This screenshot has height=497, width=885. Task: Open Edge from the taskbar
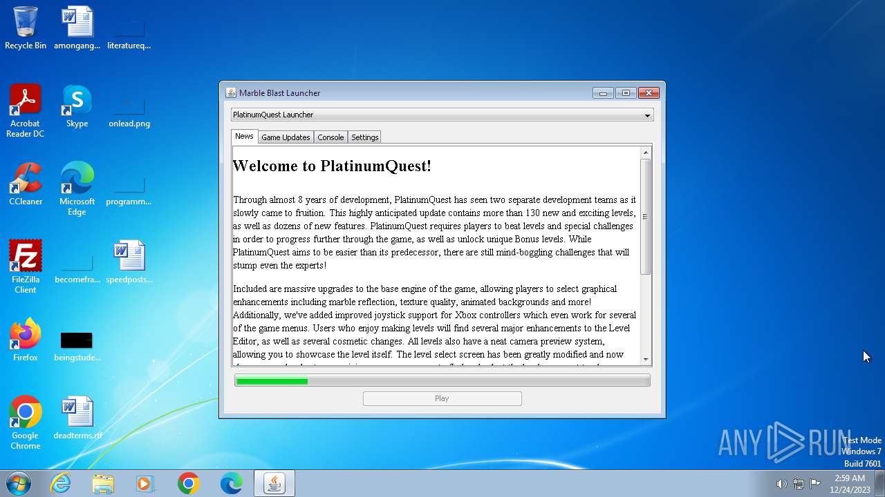coord(231,483)
